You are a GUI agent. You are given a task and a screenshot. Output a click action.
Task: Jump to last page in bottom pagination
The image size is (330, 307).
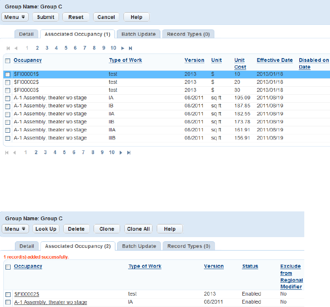(129, 152)
